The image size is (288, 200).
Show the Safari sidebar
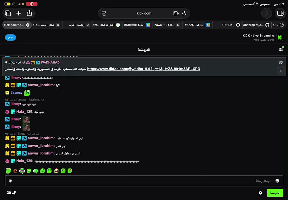coord(280,13)
